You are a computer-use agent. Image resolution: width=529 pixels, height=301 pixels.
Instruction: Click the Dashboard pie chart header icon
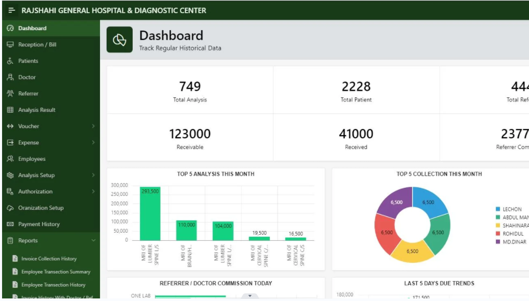(x=119, y=40)
